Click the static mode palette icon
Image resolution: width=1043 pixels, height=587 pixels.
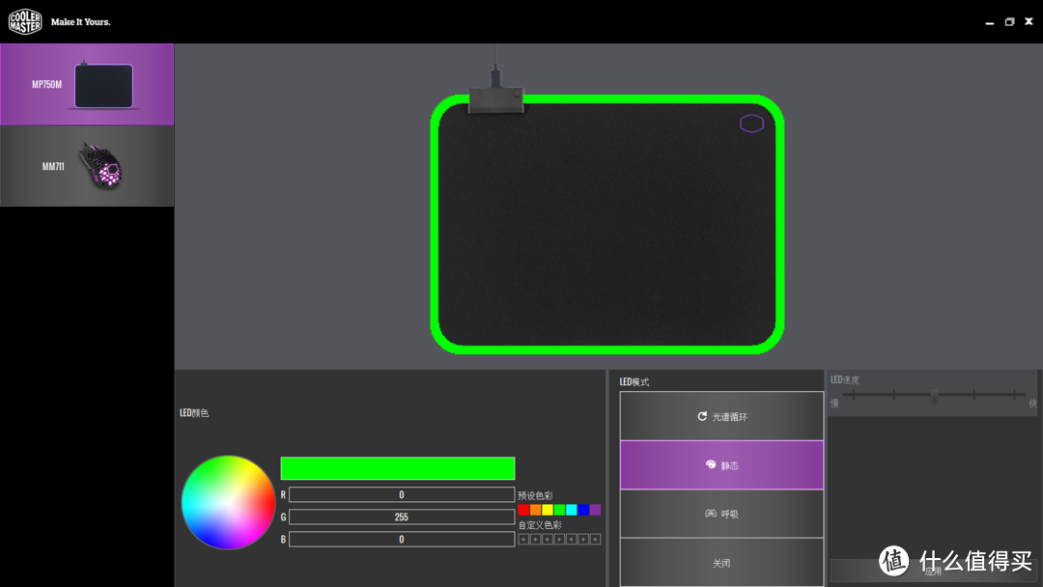711,464
